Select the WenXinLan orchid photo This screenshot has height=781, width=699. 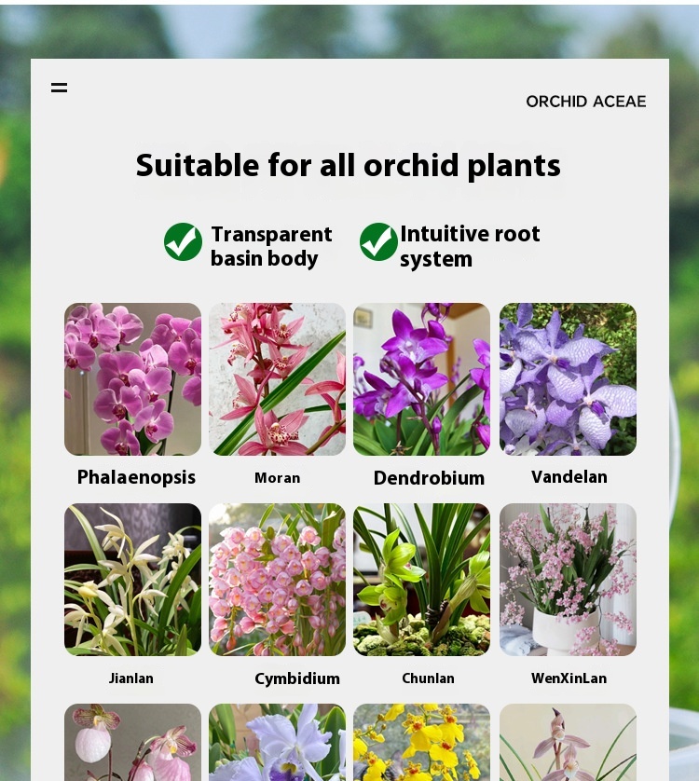point(568,580)
